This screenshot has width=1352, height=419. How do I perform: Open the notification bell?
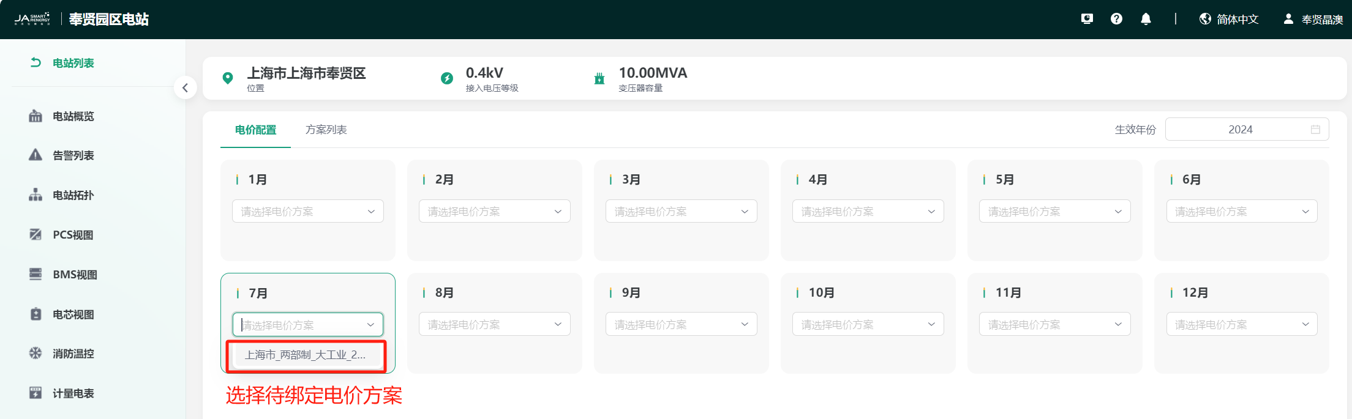click(x=1146, y=19)
